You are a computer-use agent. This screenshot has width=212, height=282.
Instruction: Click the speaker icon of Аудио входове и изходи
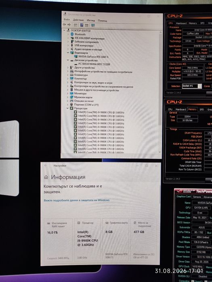(x=72, y=49)
